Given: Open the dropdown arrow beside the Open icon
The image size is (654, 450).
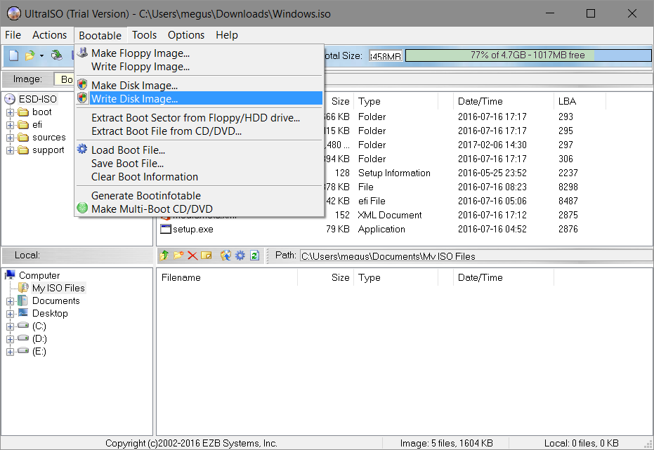Looking at the screenshot, I should point(41,55).
